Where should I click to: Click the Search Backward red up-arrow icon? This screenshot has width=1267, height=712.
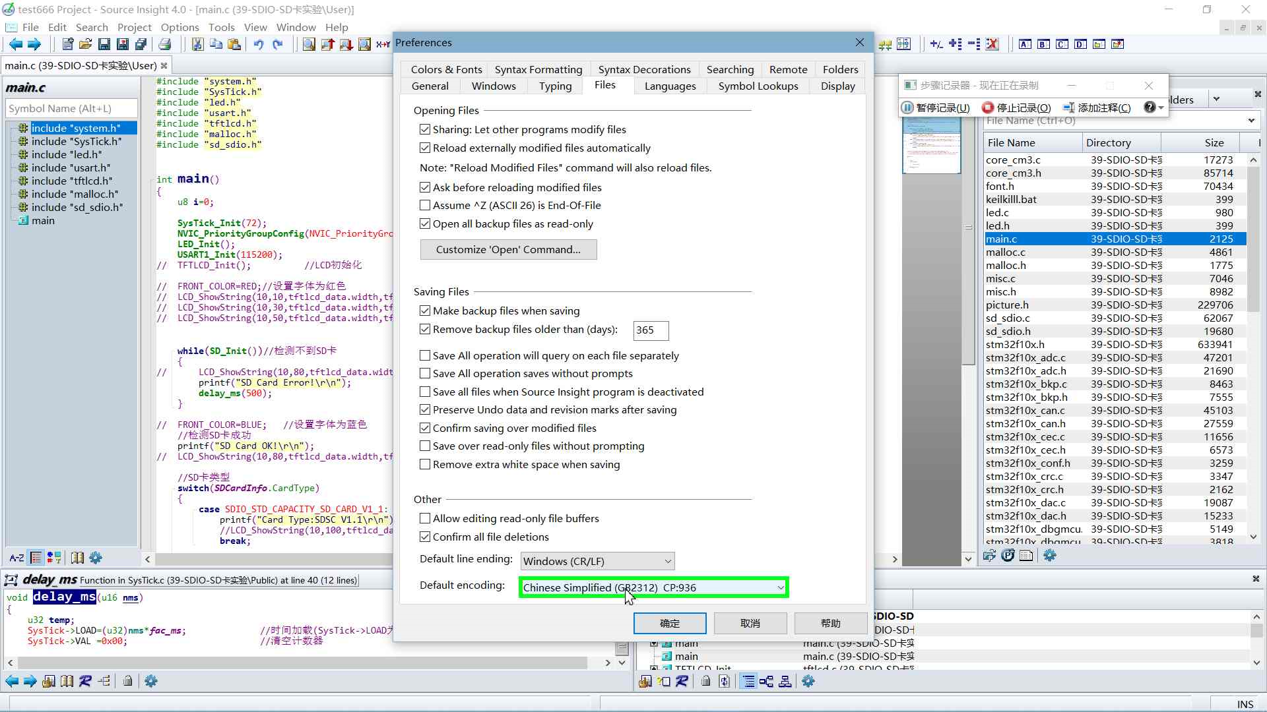click(327, 45)
